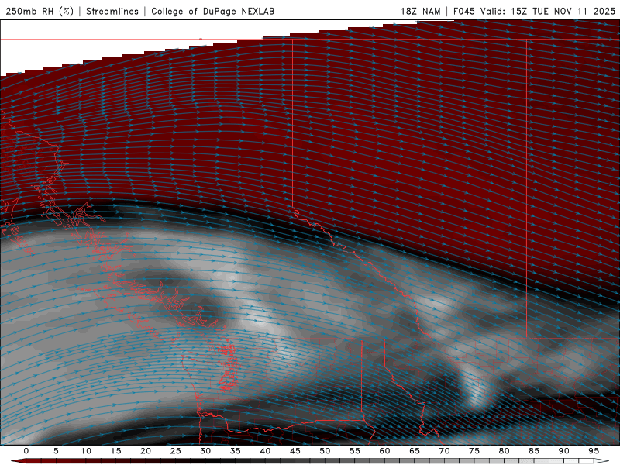Image resolution: width=620 pixels, height=465 pixels.
Task: Click the colorbar label "60"
Action: pos(384,451)
